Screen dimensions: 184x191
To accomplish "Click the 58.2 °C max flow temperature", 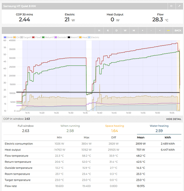I will [86, 156].
